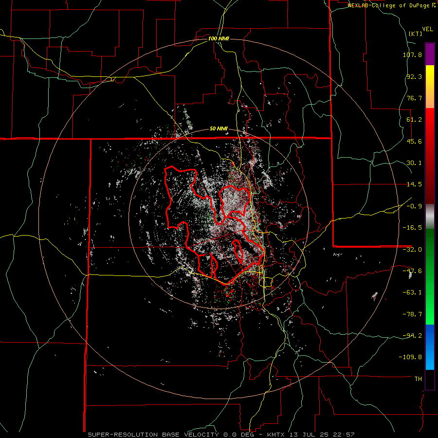Click the -109.8 velocity scale value

(410, 357)
